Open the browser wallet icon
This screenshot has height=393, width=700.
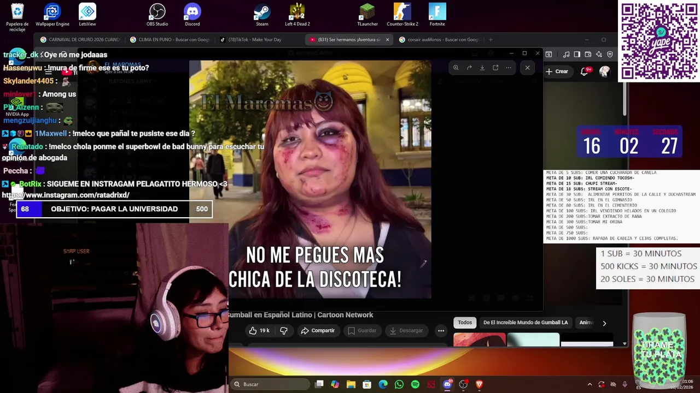point(588,54)
